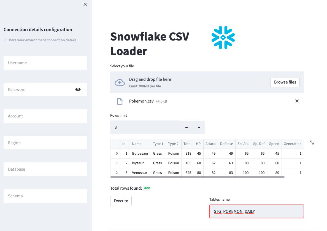Expand the data table to fullscreen
The image size is (327, 231).
point(312,143)
